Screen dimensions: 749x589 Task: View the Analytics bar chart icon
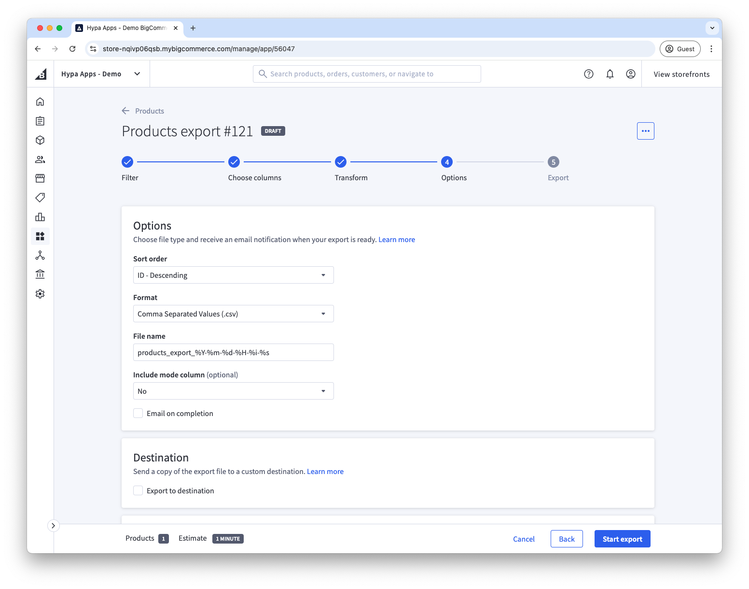pos(40,216)
